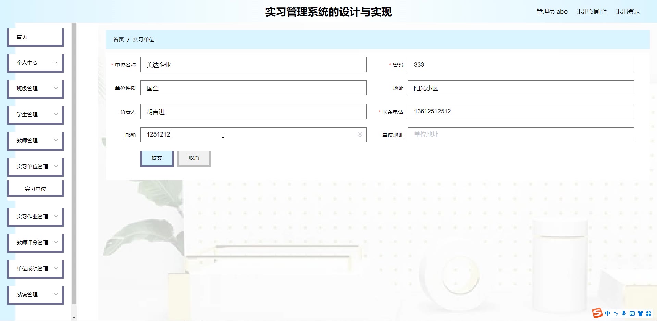This screenshot has width=657, height=321.
Task: Open the 首页 sidebar item
Action: tap(35, 37)
